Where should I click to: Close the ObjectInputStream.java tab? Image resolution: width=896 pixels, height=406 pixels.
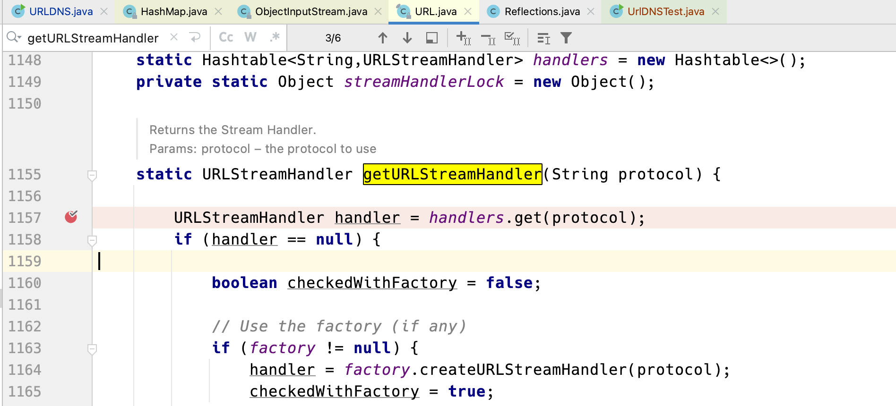(x=378, y=11)
